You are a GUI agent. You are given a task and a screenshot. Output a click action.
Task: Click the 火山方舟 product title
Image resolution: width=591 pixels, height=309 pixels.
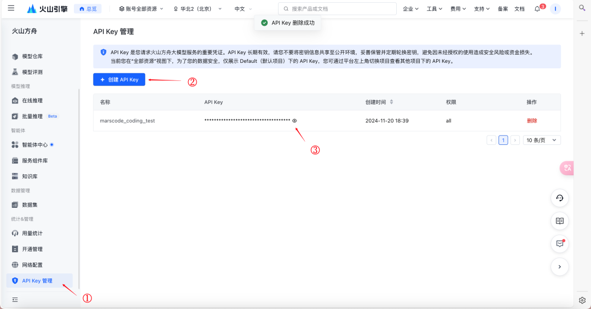pos(25,31)
